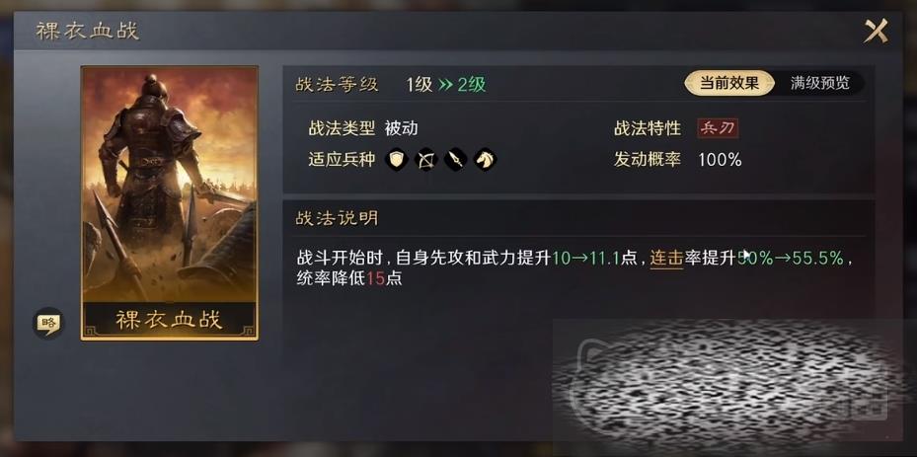This screenshot has height=457, width=917.
Task: Tap the 2级 next level text
Action: click(x=472, y=85)
